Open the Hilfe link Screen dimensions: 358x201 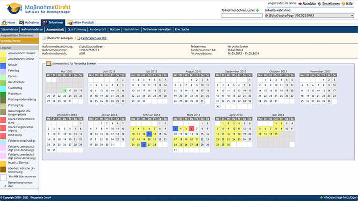click(x=349, y=4)
